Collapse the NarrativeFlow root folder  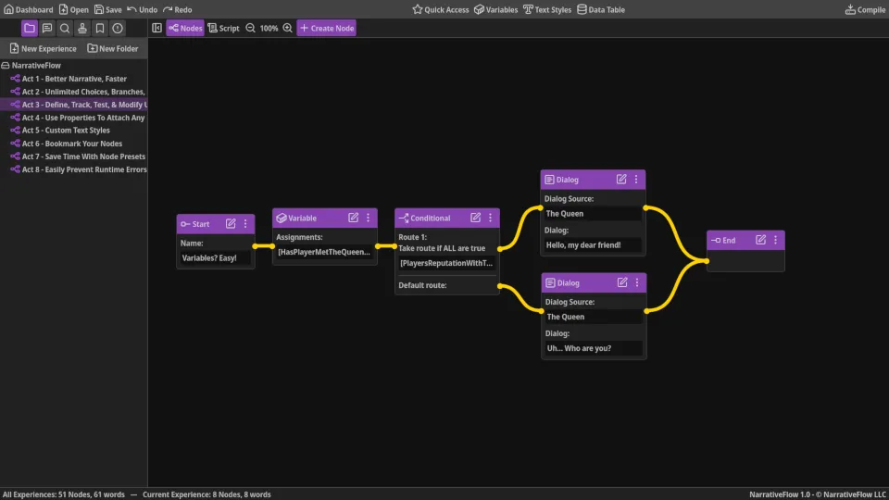coord(6,66)
